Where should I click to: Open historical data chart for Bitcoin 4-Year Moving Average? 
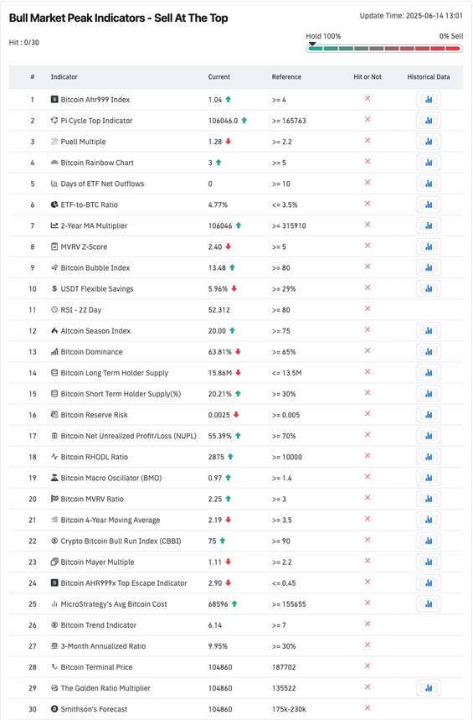tap(429, 520)
